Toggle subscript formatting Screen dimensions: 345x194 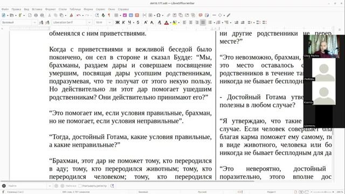coord(152,23)
